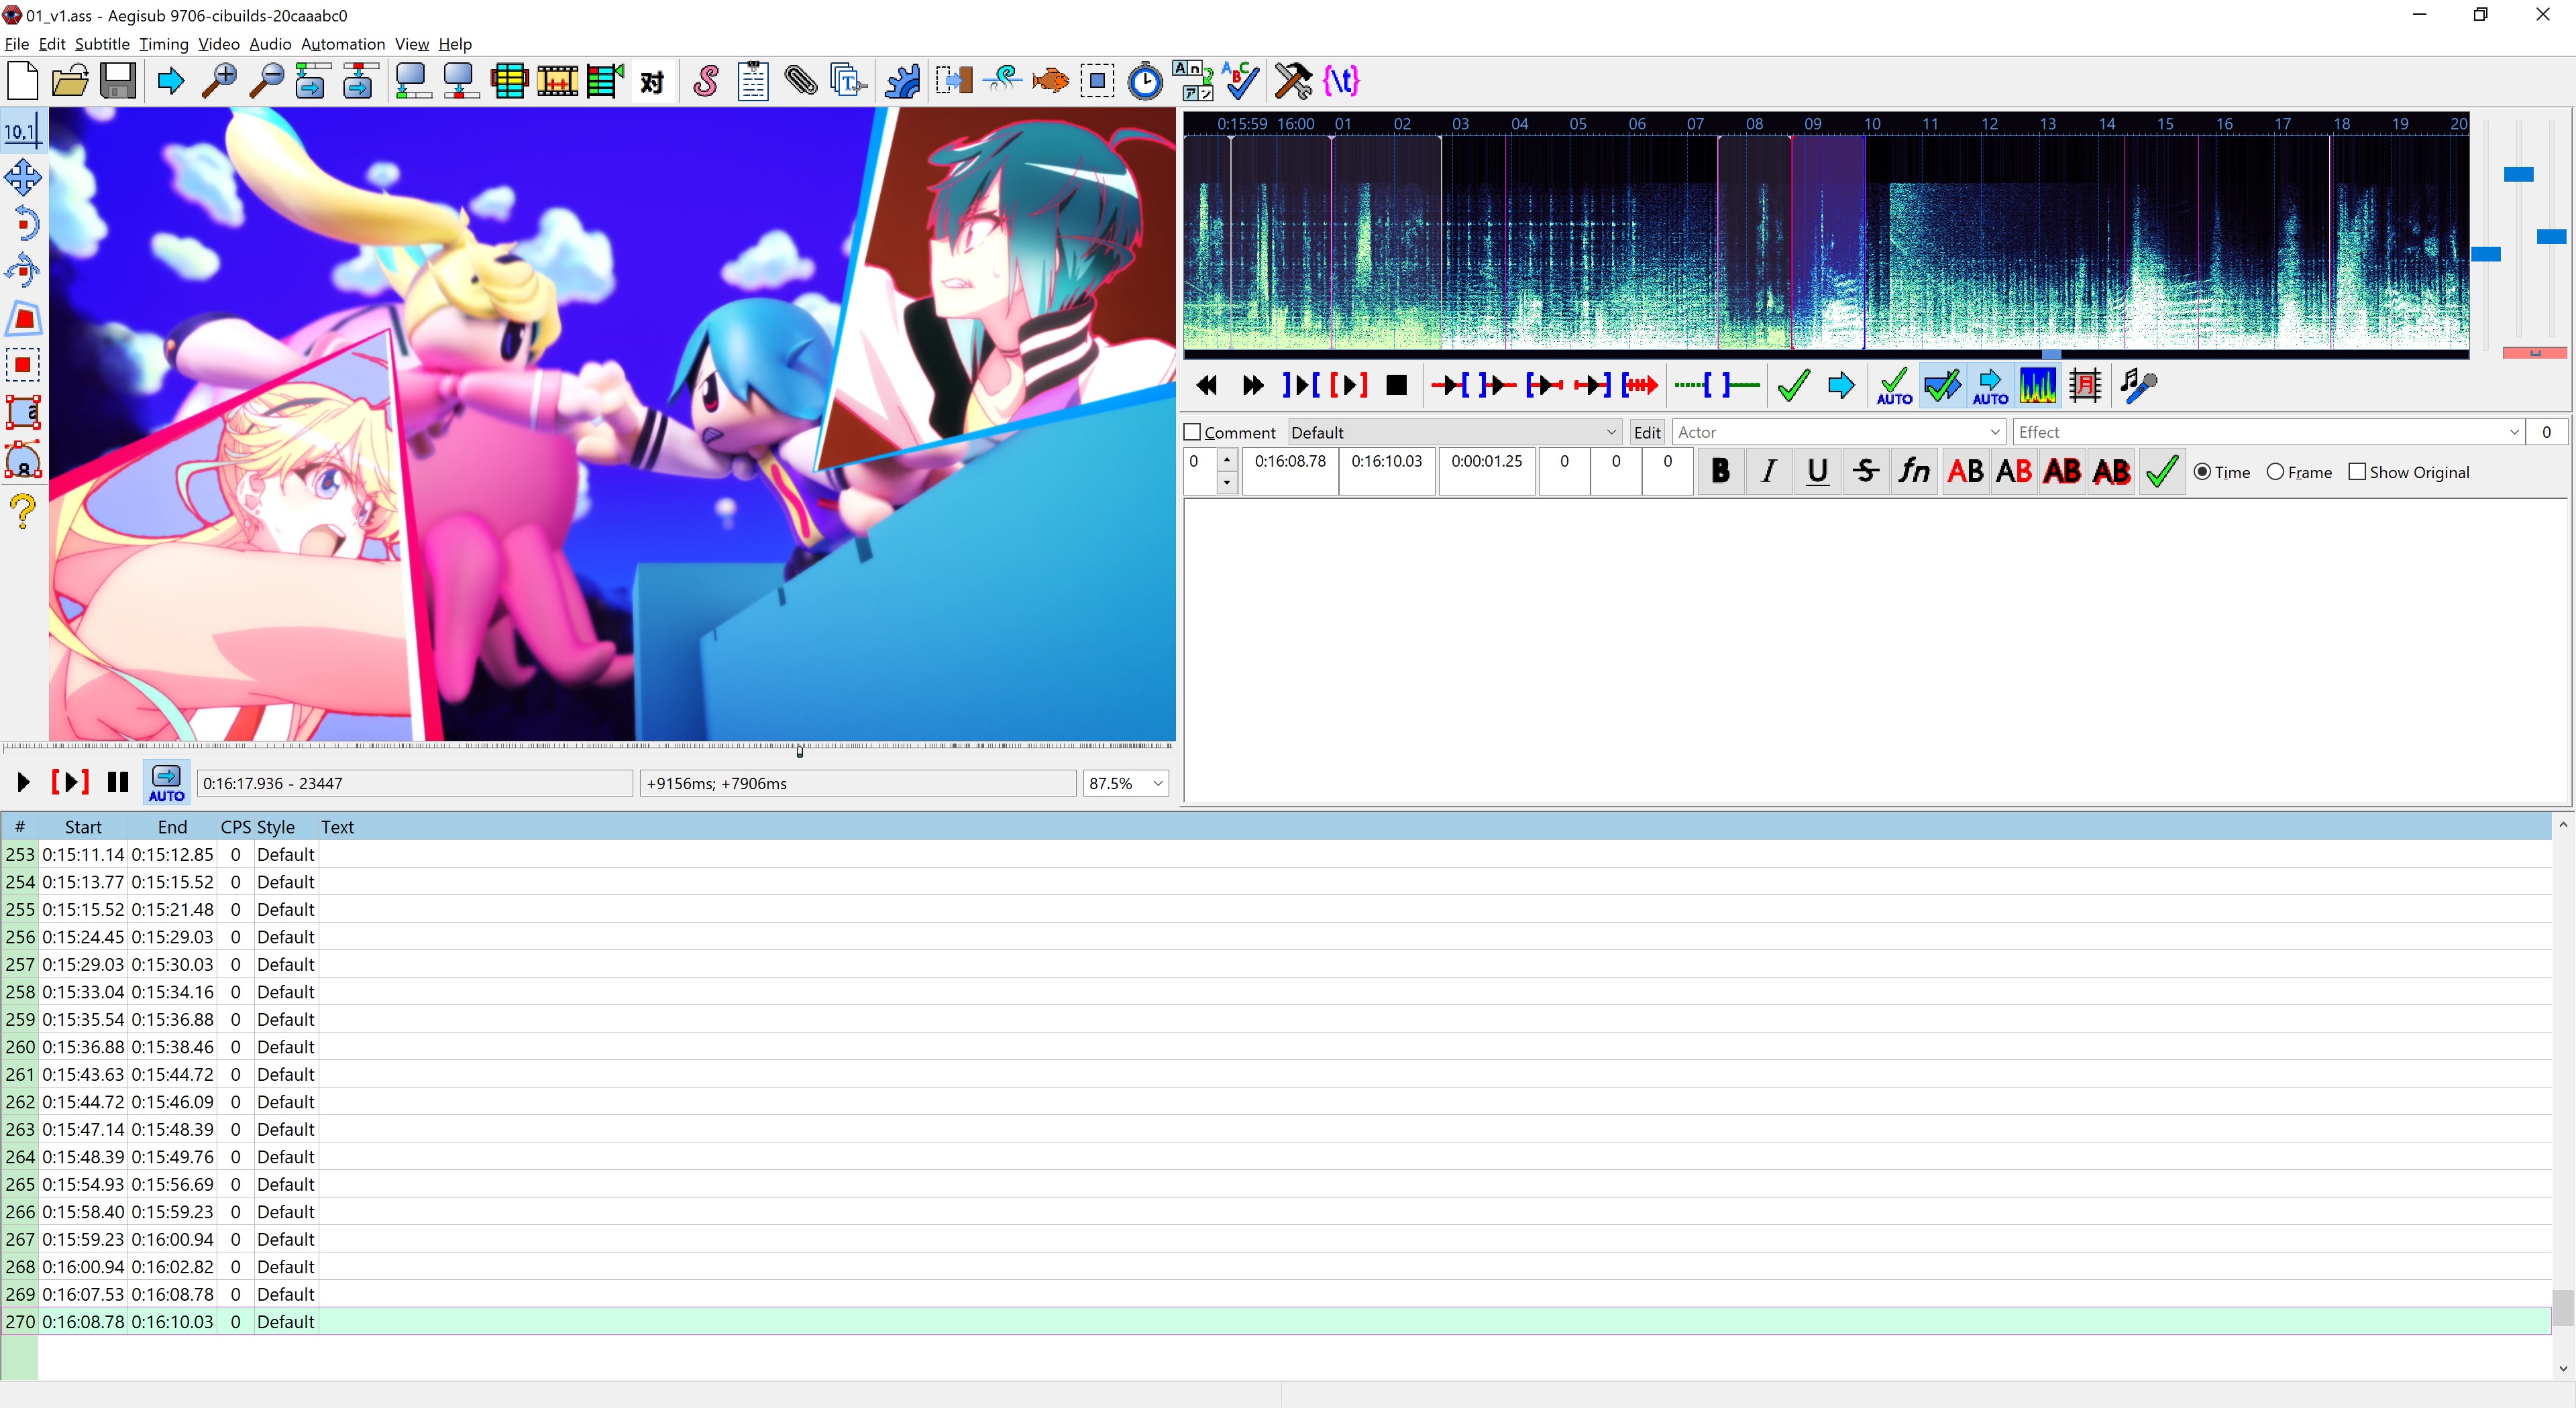Open the Properties notepad icon

click(x=753, y=81)
